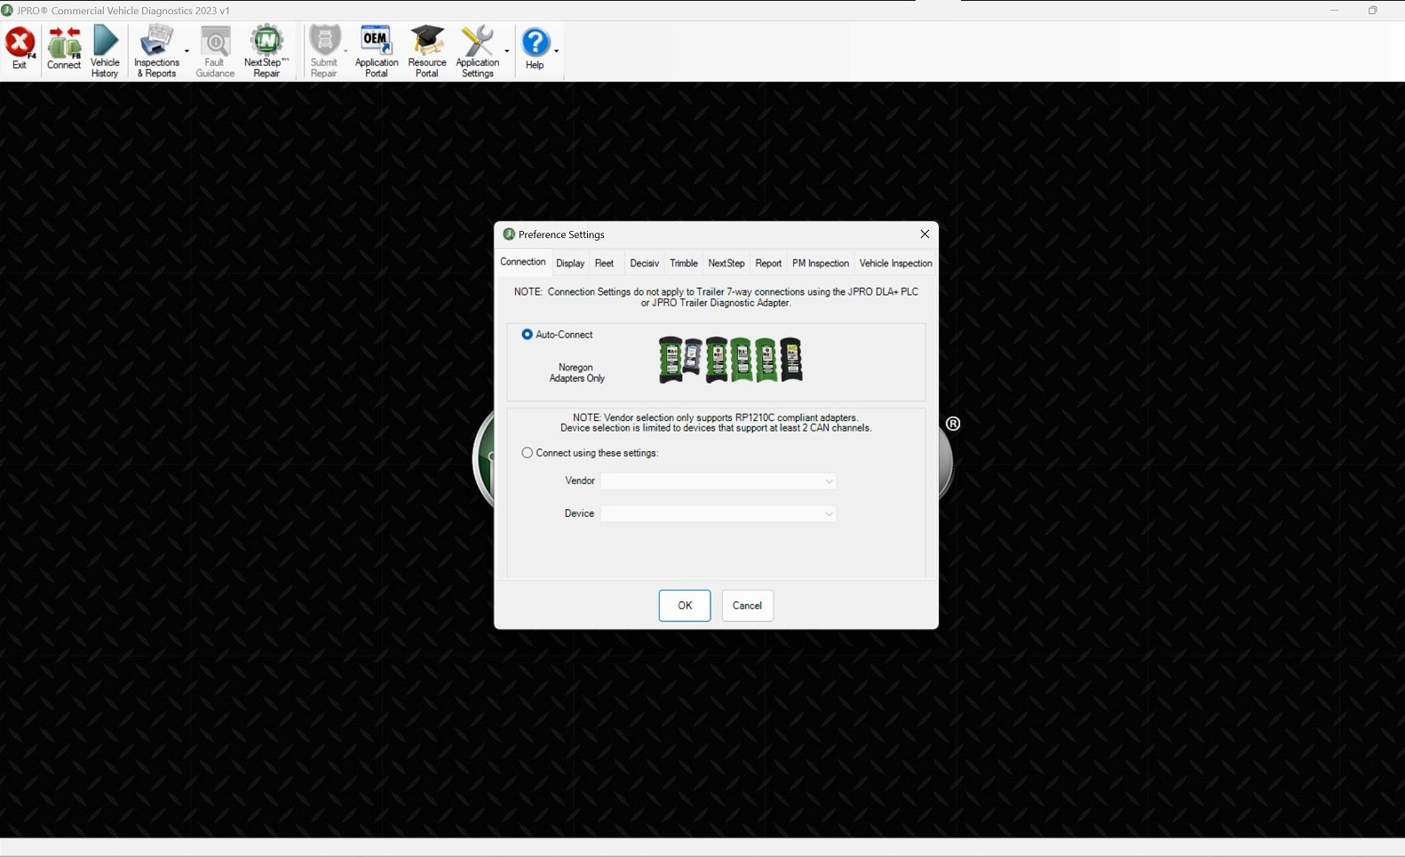Click Cancel in Preference Settings
Screen dimensions: 1405x857
point(747,606)
